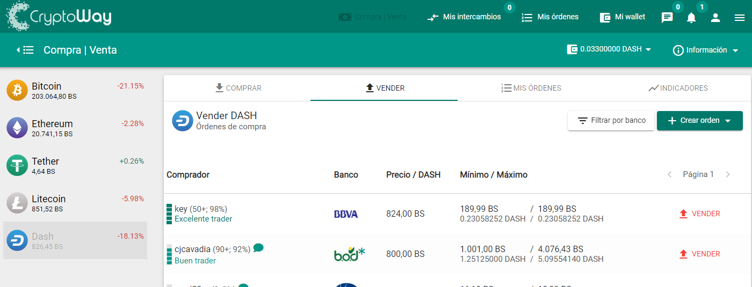
Task: Click the Página 1 label
Action: 698,174
